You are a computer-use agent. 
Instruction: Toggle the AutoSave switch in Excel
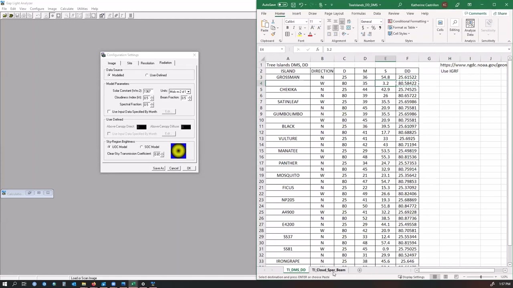coord(283,5)
